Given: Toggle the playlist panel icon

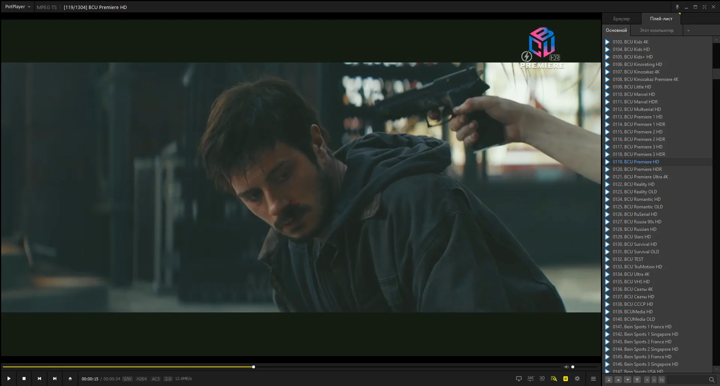Looking at the screenshot, I should 565,379.
